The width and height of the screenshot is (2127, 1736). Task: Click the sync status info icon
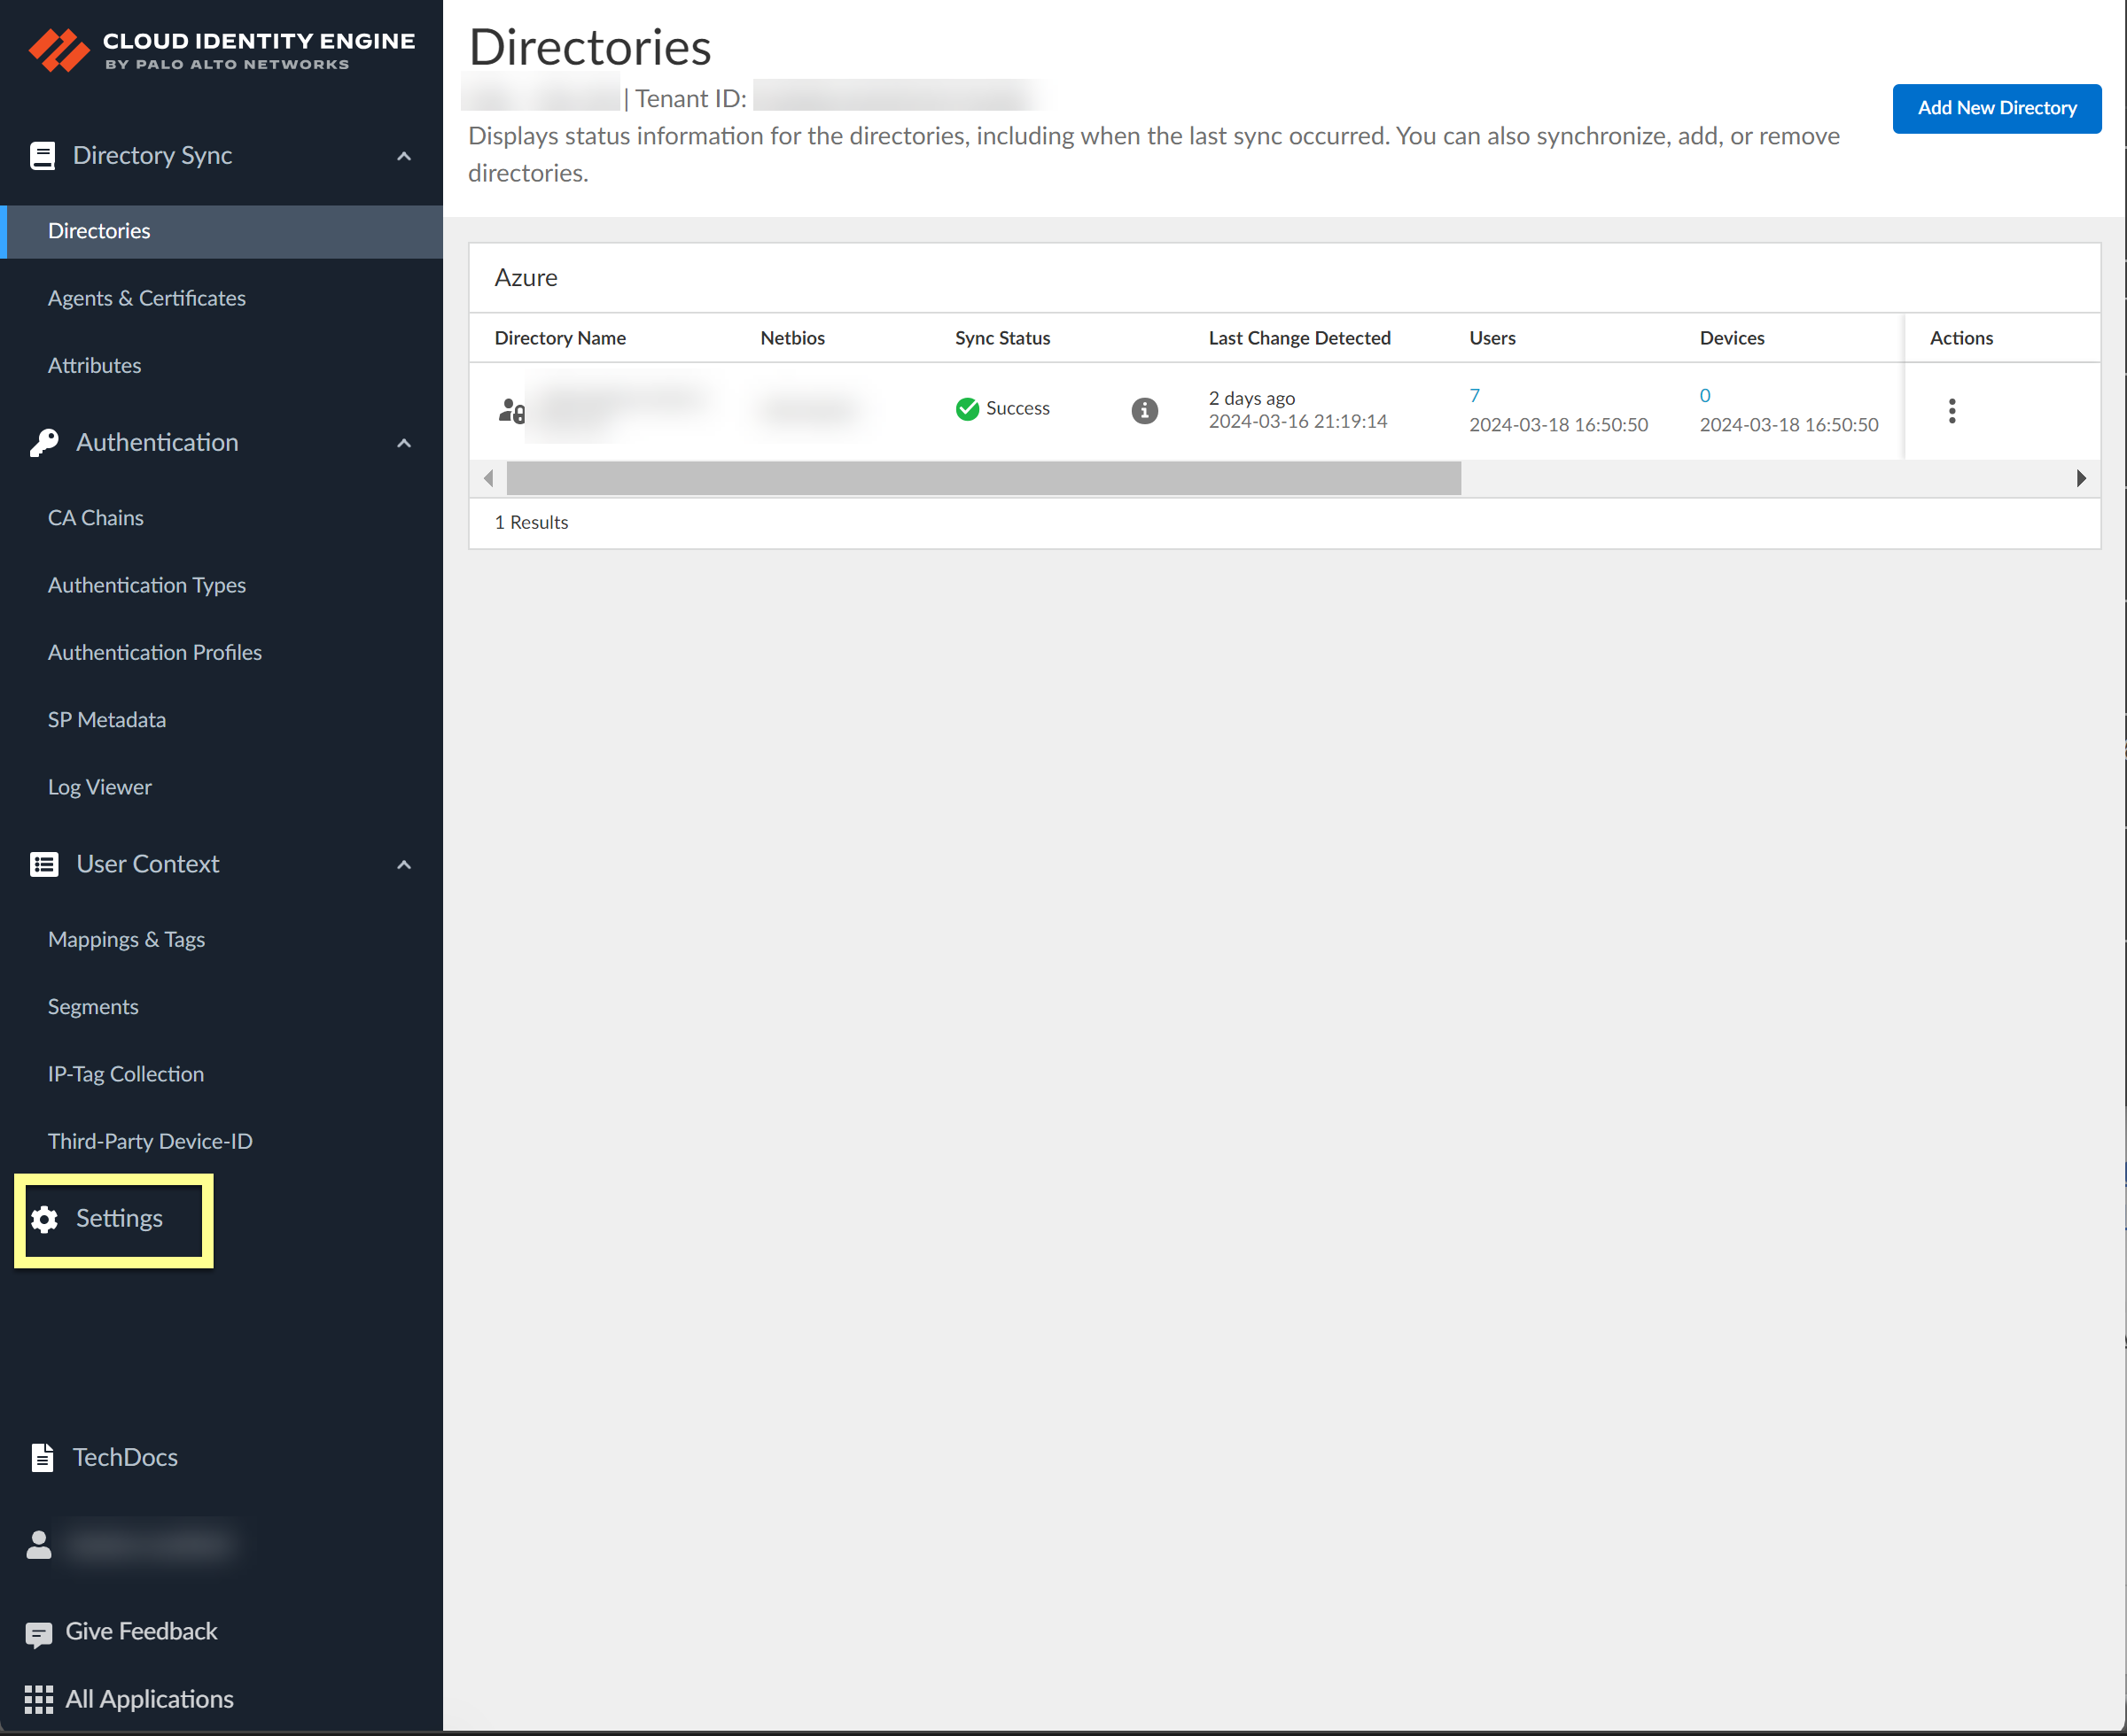pyautogui.click(x=1144, y=410)
